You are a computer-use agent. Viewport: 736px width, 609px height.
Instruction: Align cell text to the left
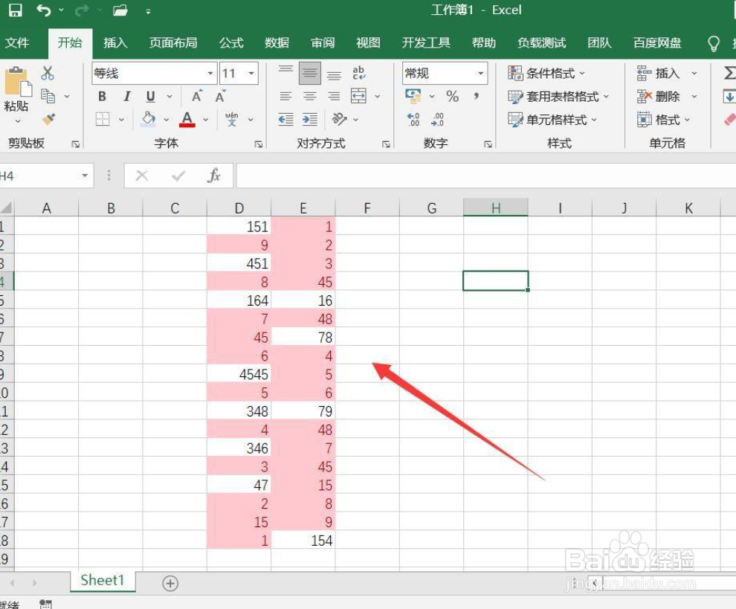(285, 96)
